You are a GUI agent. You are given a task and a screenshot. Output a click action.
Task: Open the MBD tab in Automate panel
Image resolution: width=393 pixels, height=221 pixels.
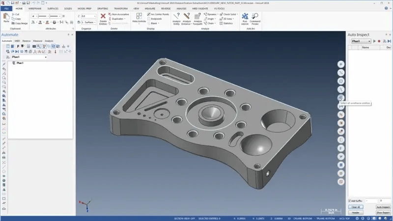coord(17,41)
